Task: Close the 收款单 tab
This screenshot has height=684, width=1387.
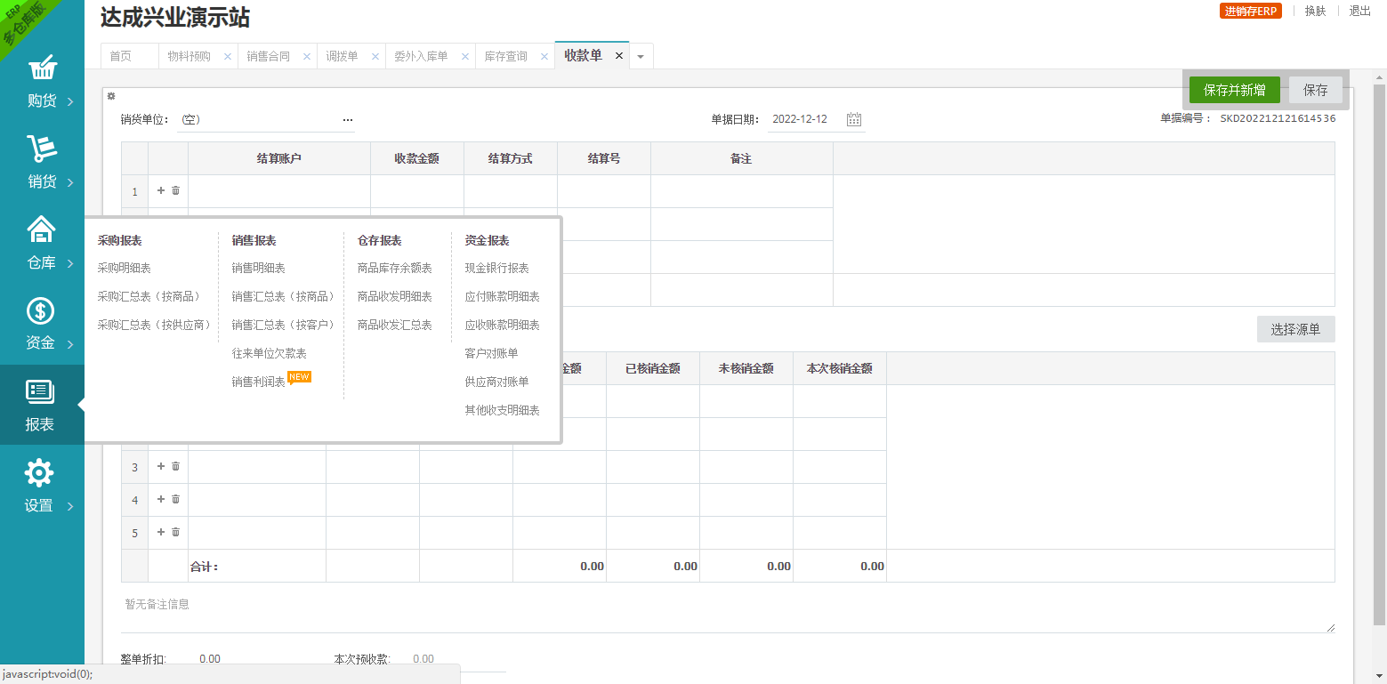Action: coord(619,56)
